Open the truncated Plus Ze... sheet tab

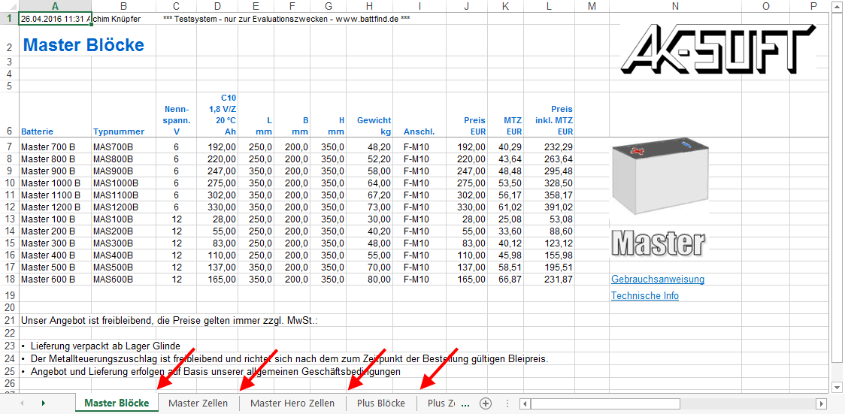coord(442,403)
